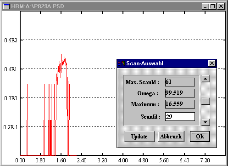Close the HRM:A:\P829A.PSD window
This screenshot has width=228, height=166.
pos(221,6)
